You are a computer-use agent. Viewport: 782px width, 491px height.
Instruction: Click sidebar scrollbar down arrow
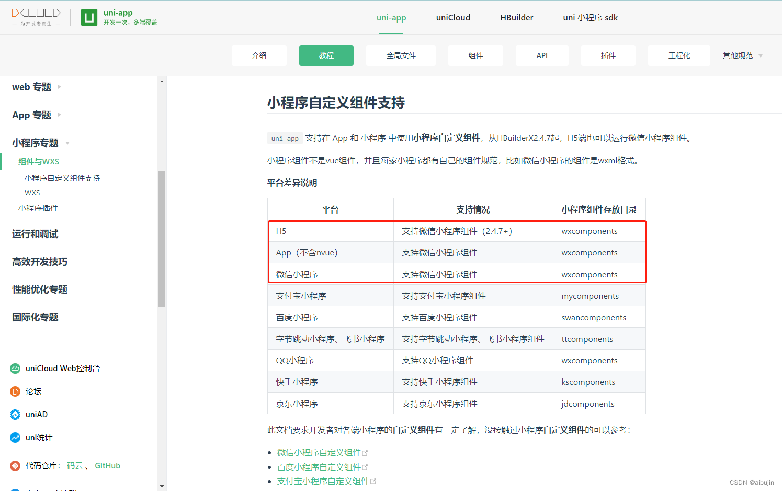pos(162,486)
